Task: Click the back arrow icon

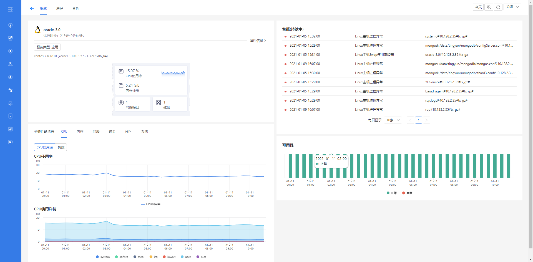Action: point(32,8)
